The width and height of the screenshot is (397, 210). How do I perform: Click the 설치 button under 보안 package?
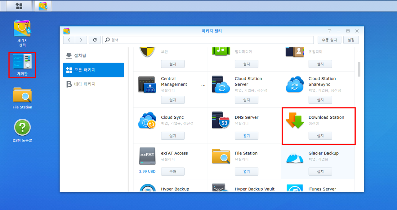[x=173, y=64]
